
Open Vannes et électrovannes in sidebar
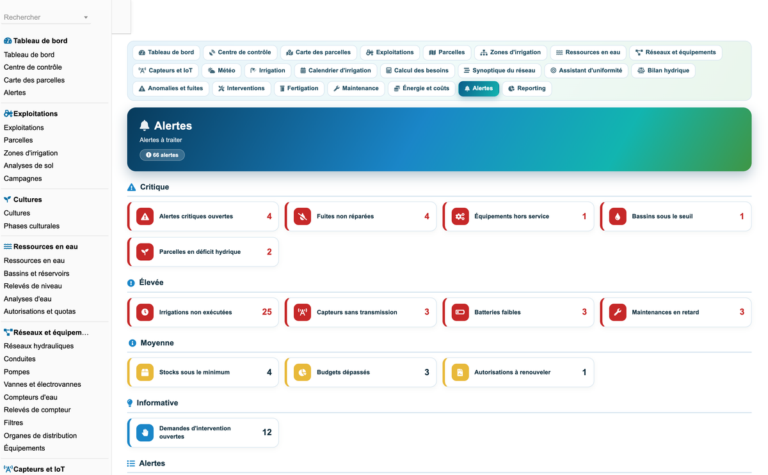[x=42, y=385]
